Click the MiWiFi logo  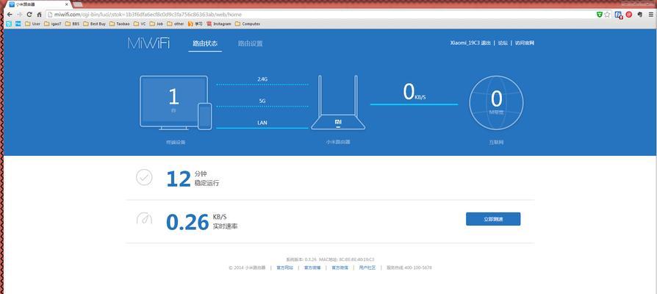coord(148,43)
